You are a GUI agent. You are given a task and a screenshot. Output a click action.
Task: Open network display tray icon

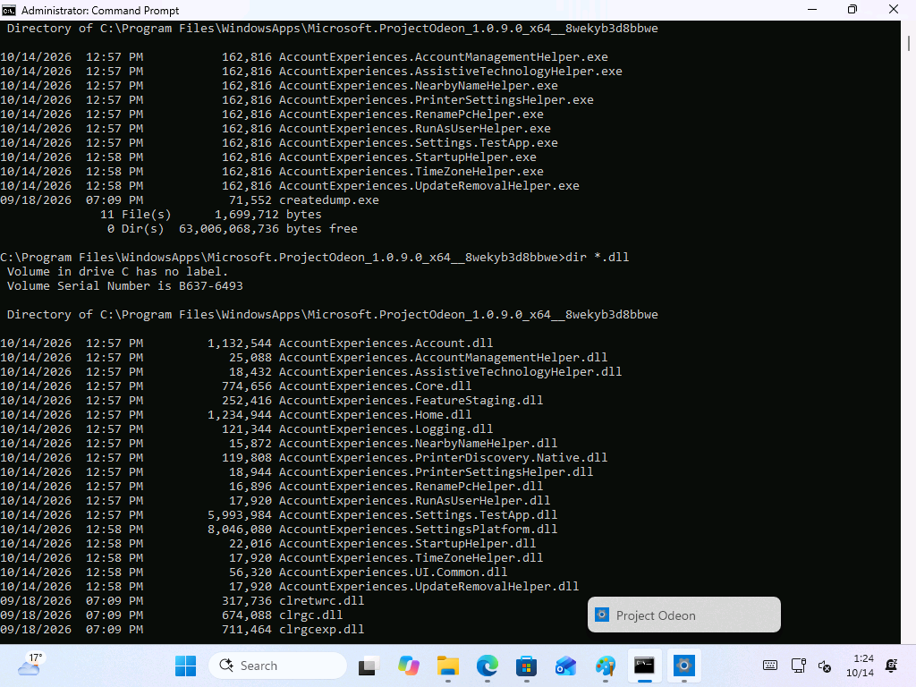pyautogui.click(x=798, y=666)
